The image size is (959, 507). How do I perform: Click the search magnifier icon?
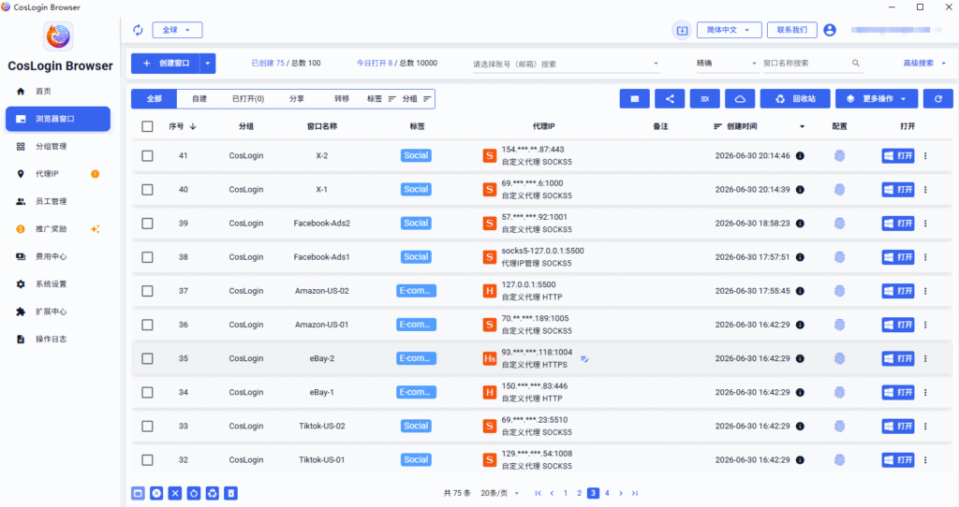pyautogui.click(x=856, y=63)
